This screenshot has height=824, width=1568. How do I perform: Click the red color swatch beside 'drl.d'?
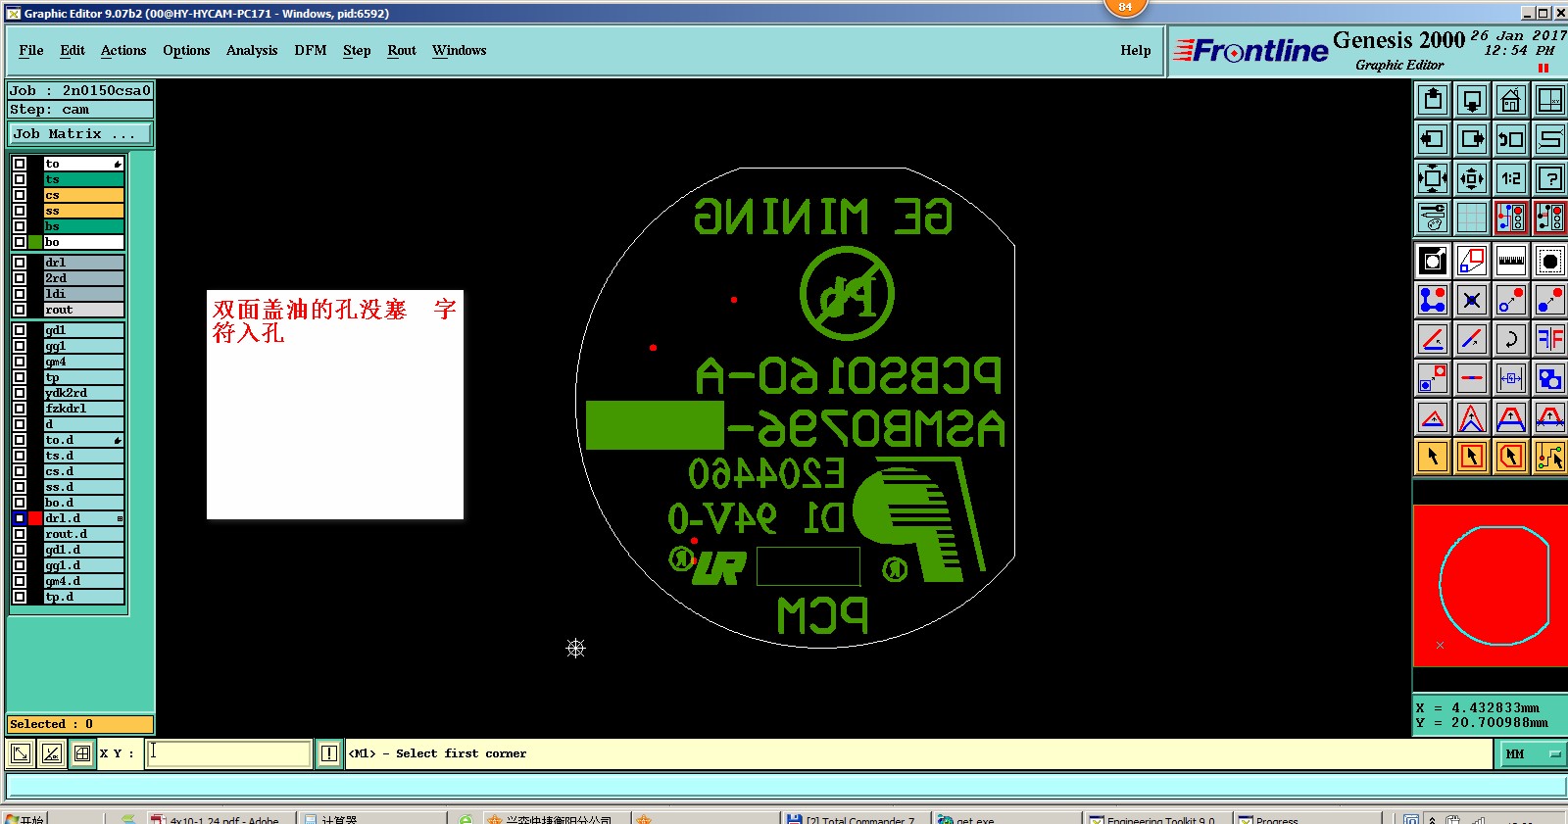[x=35, y=518]
